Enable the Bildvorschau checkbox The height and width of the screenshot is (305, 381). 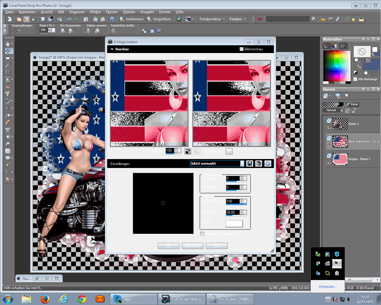[x=242, y=49]
